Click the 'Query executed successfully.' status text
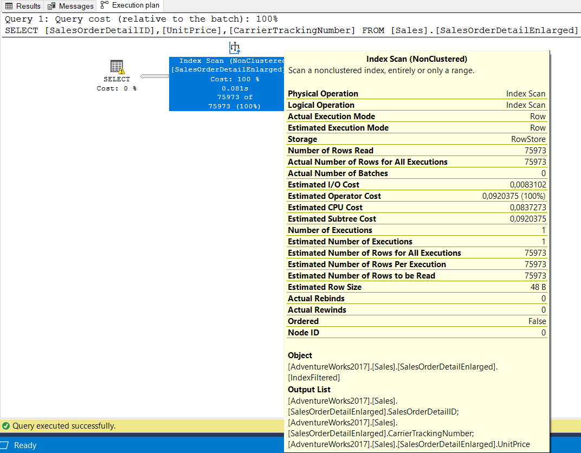 click(x=64, y=426)
